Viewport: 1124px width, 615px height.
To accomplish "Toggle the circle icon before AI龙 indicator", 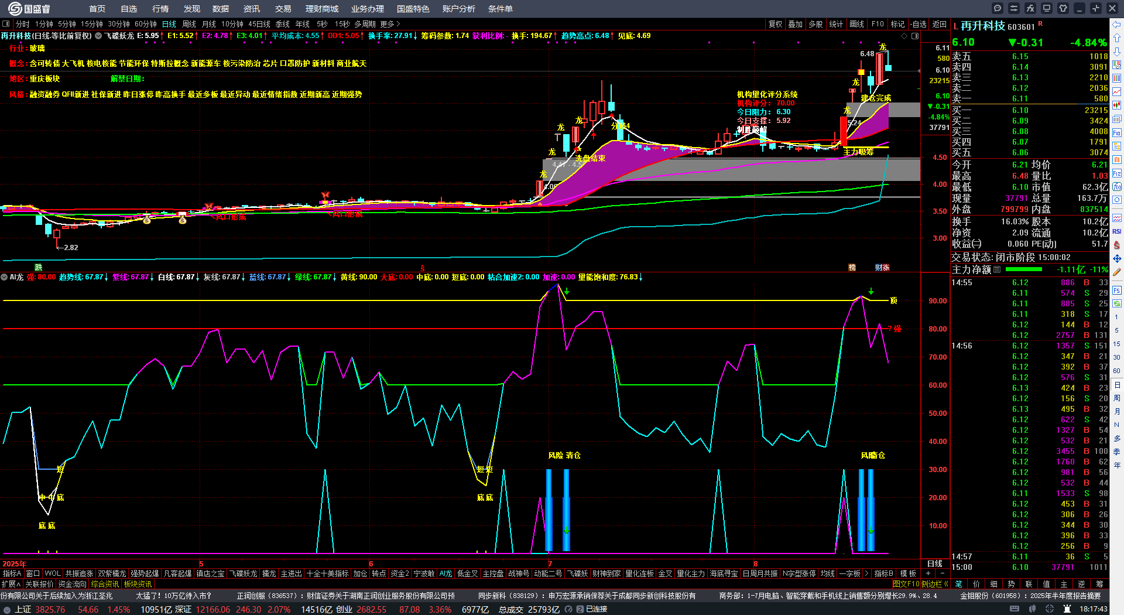I will tap(4, 277).
